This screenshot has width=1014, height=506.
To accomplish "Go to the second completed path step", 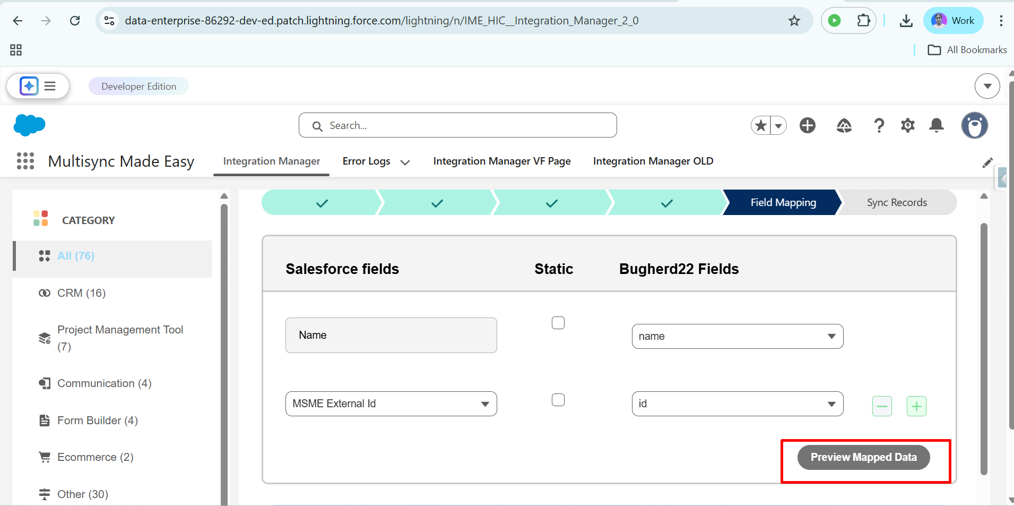I will pyautogui.click(x=437, y=203).
